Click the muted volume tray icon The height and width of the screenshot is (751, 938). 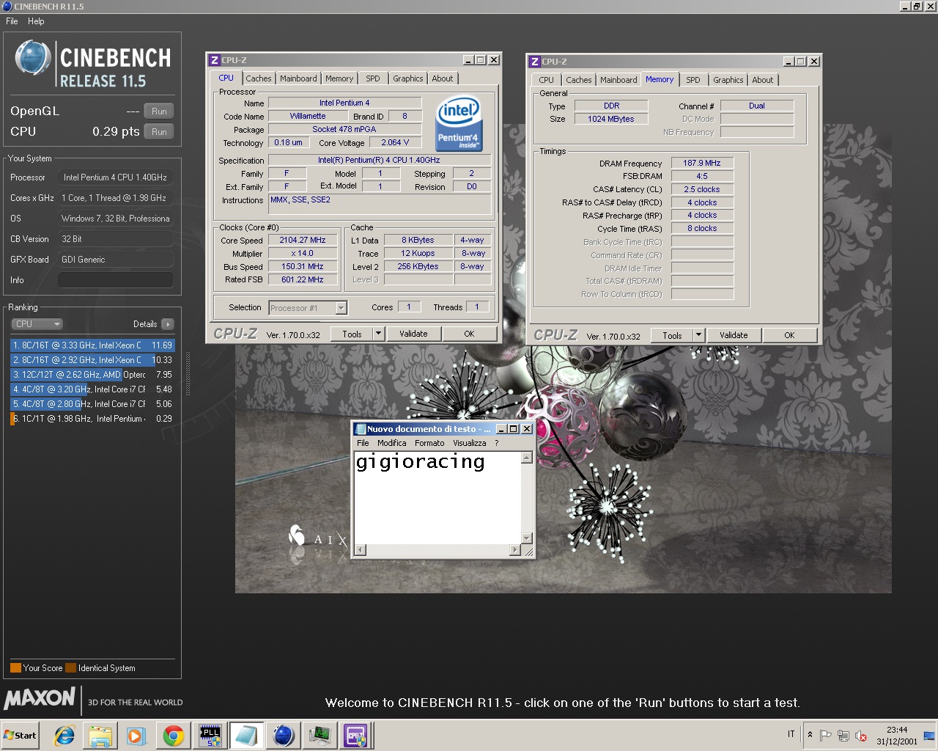click(861, 736)
